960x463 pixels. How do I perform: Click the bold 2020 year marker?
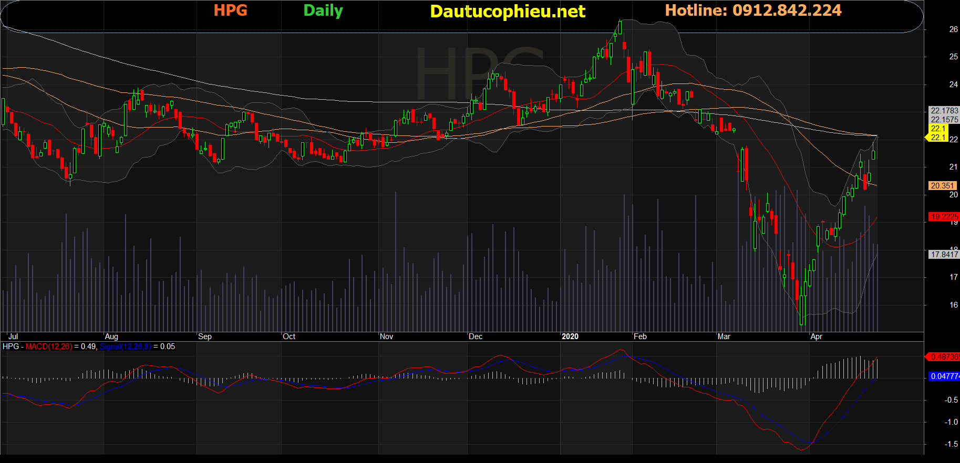tap(570, 336)
